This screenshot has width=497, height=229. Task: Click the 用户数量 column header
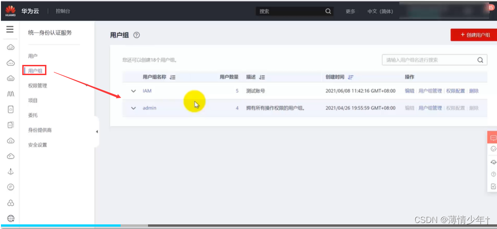[x=229, y=77]
